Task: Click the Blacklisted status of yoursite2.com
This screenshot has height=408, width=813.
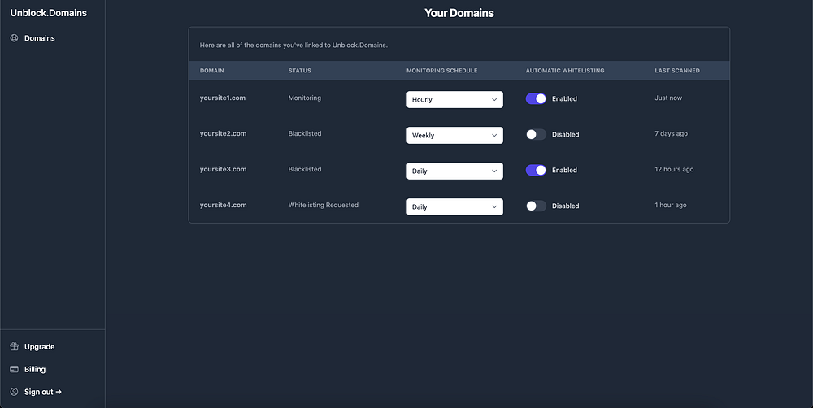Action: (x=305, y=133)
